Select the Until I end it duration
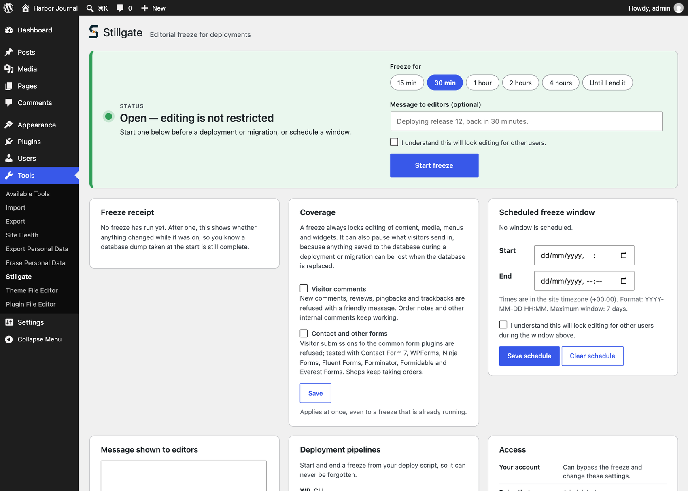The width and height of the screenshot is (688, 491). [607, 83]
